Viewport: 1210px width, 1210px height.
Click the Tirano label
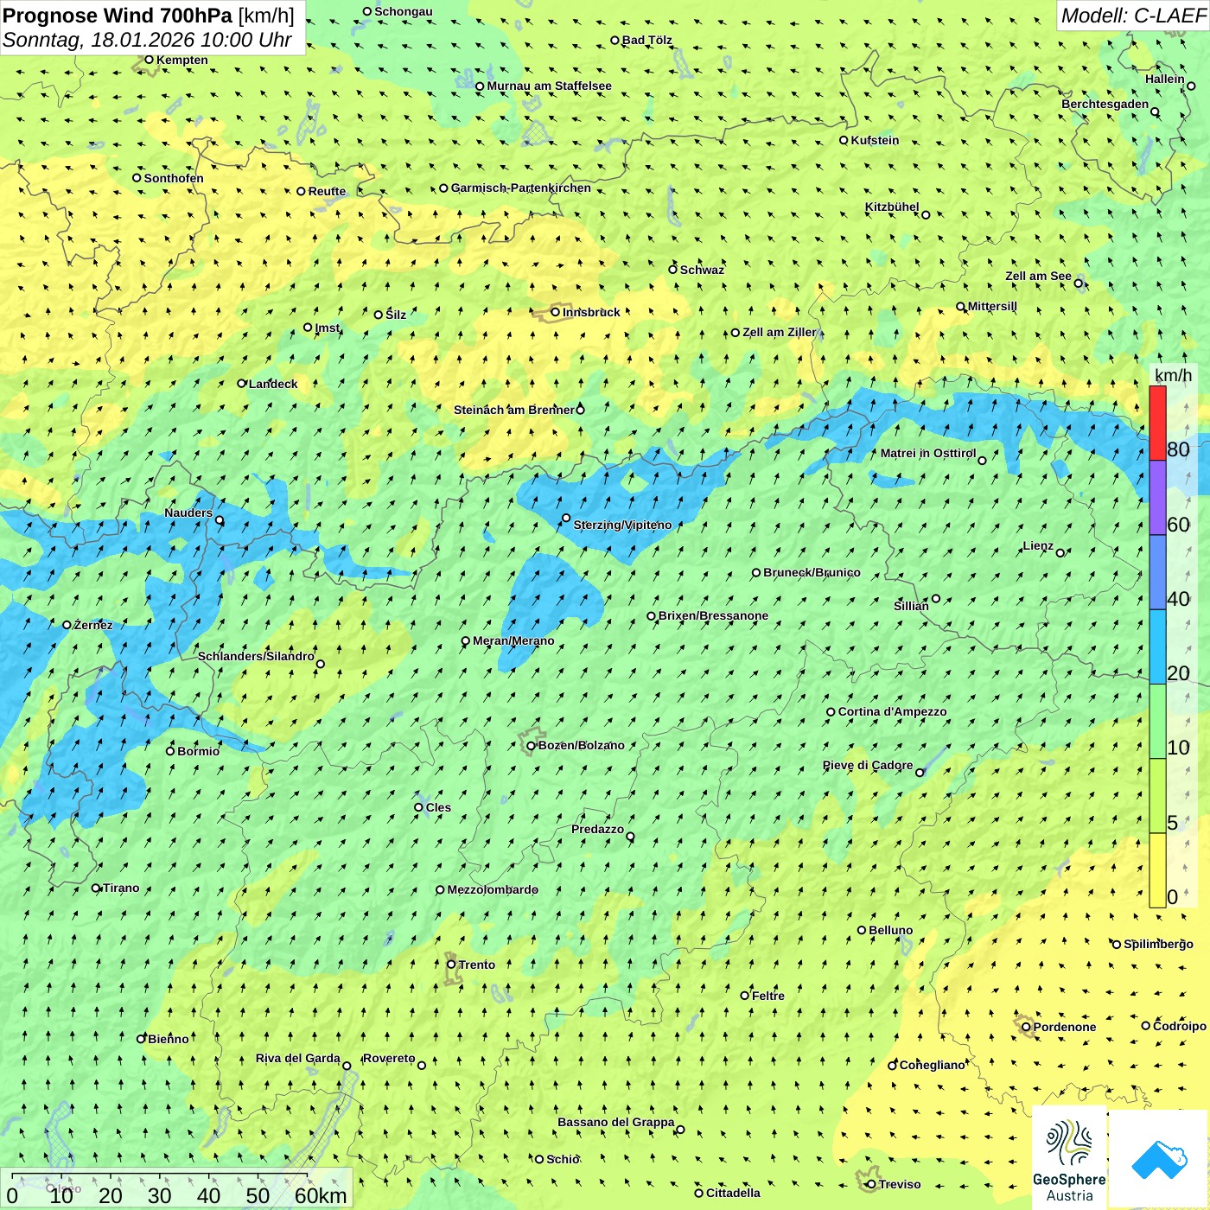(x=121, y=888)
